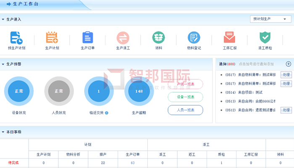Collapse the 生产进入 section
Viewport: 294px width, 168px height.
(3, 20)
